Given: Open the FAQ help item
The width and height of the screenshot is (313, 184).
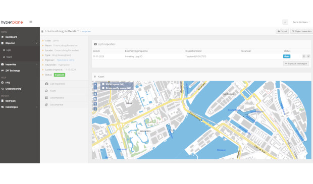Looking at the screenshot, I should pos(8,83).
